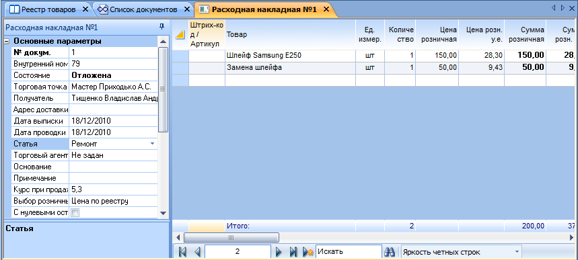
Task: Click the Итого total 200,00 cell
Action: coord(526,226)
